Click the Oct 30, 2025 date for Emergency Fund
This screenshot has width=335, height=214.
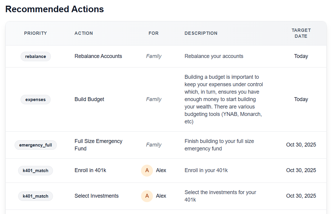pos(301,145)
